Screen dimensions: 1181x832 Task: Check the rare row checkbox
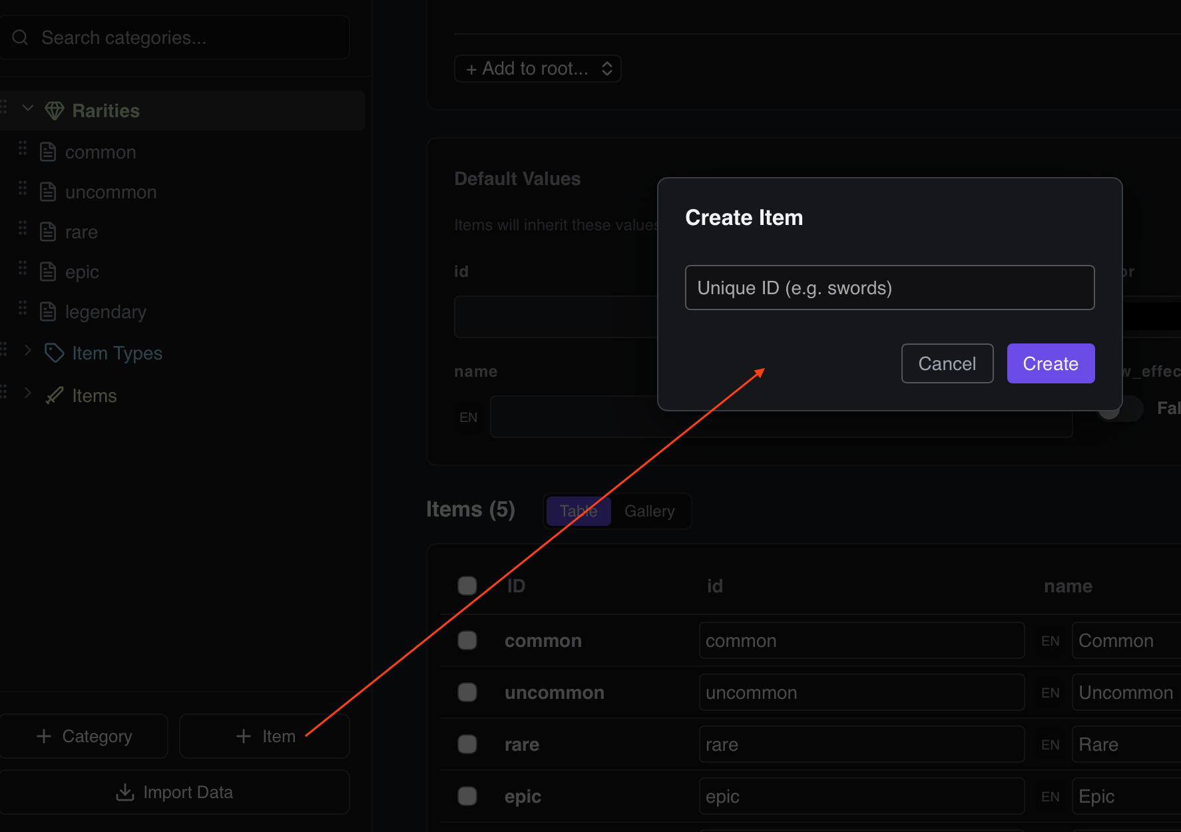click(467, 744)
